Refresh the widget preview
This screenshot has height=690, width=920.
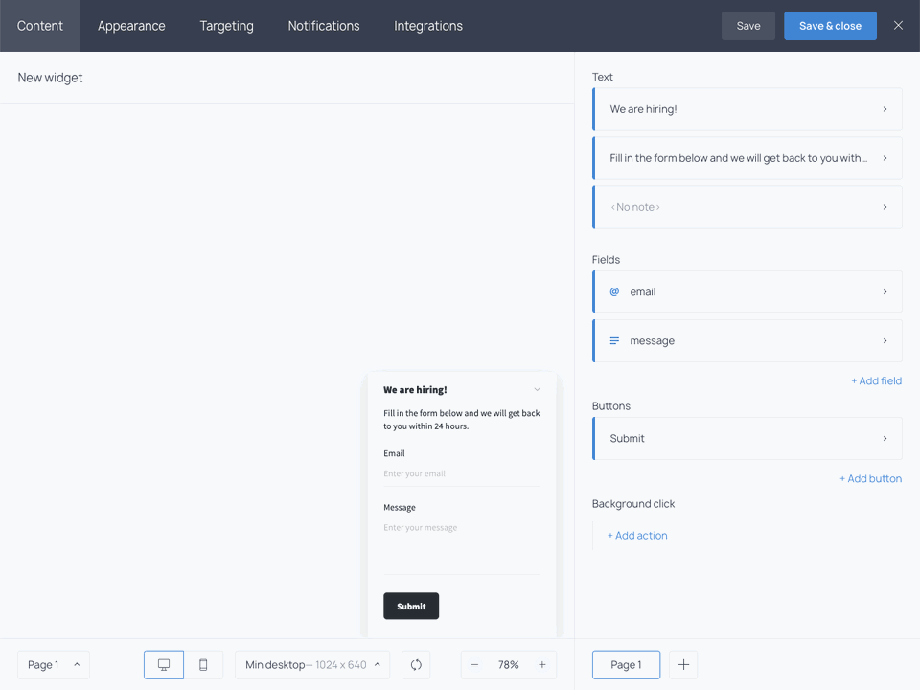[x=416, y=664]
